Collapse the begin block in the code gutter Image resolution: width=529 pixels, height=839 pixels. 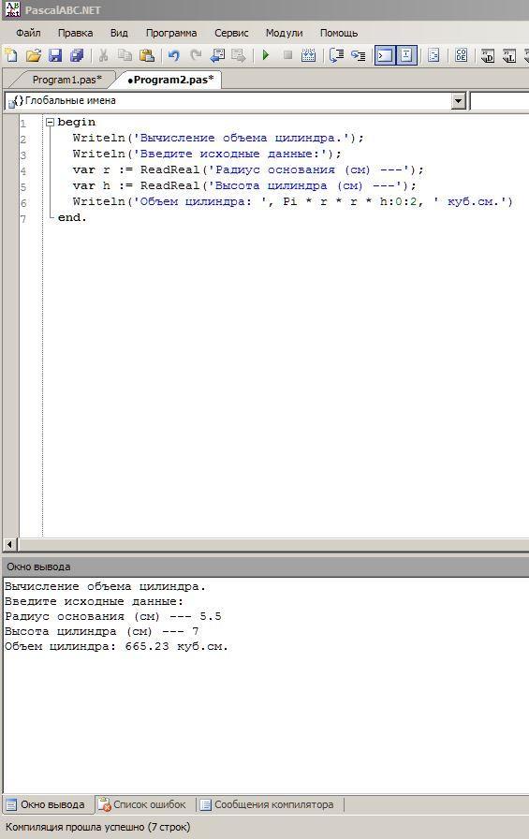(50, 122)
